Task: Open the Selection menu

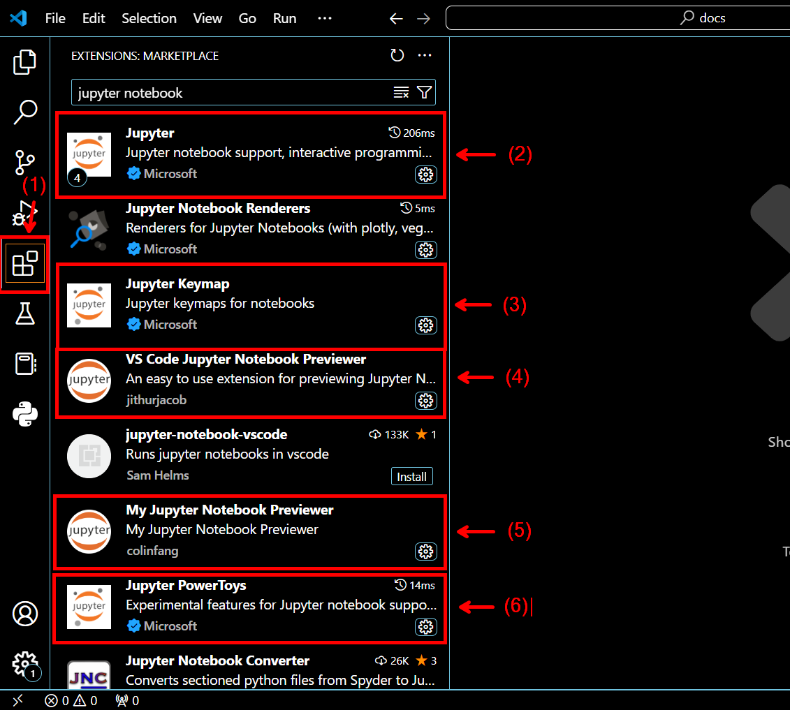Action: point(149,18)
